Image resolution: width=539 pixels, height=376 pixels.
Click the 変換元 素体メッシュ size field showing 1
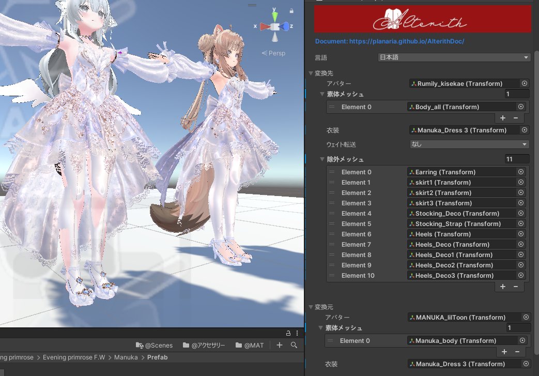tap(518, 327)
